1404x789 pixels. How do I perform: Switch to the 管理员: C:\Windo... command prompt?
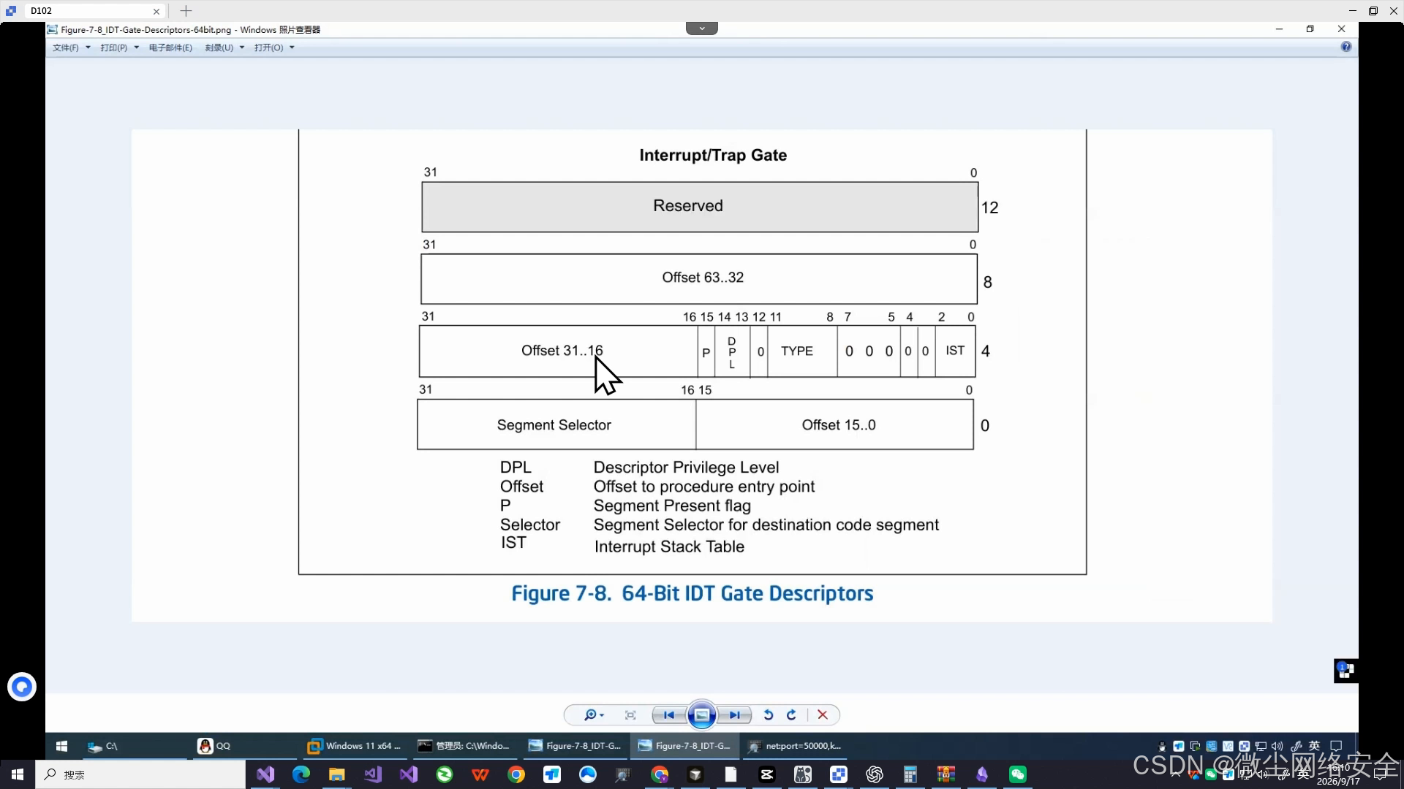click(465, 746)
